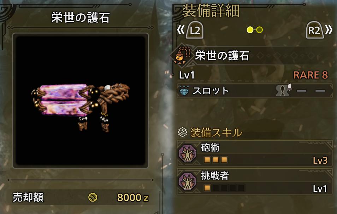Go to previous page with left chevrons
This screenshot has width=337, height=214.
pos(181,30)
